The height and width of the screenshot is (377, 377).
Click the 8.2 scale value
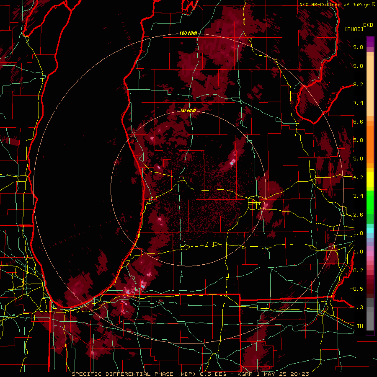click(358, 84)
